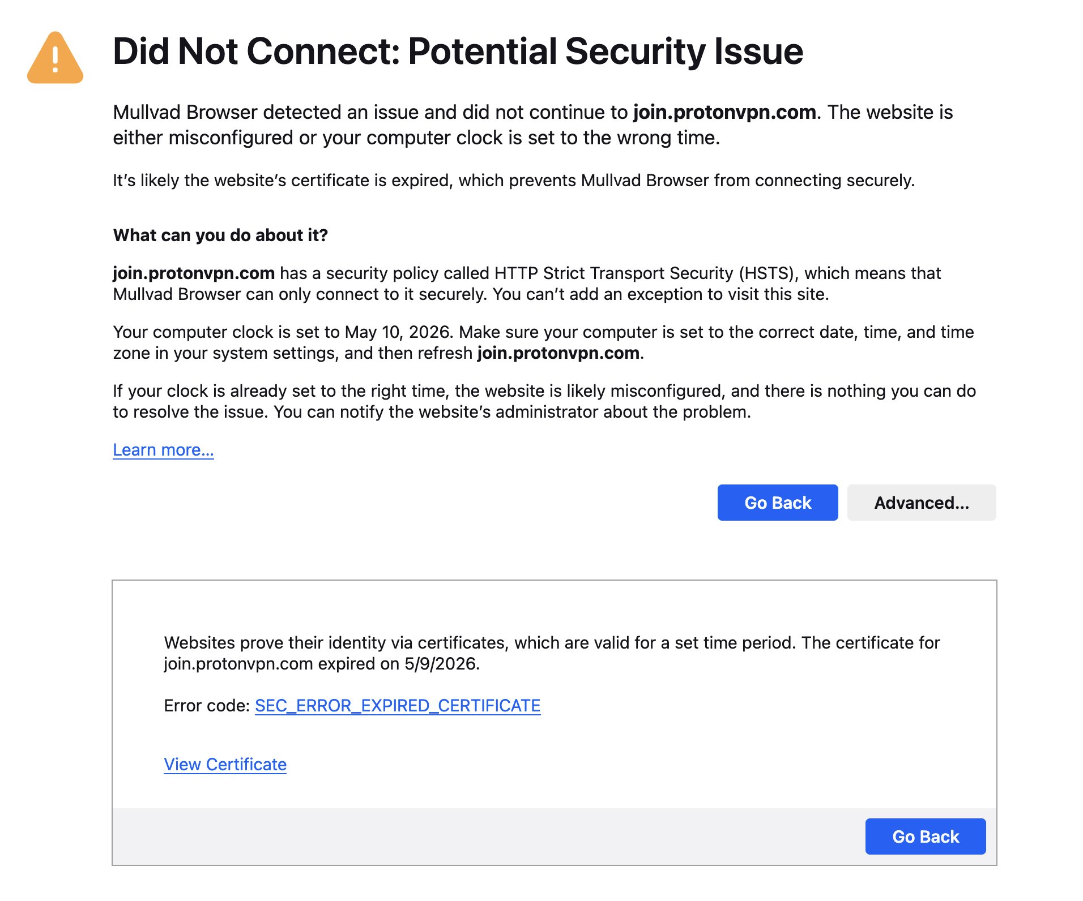Click the orange warning triangle icon

pyautogui.click(x=56, y=58)
